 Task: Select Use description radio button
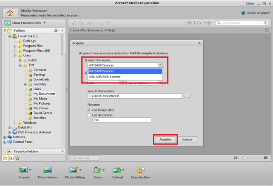coord(89,115)
